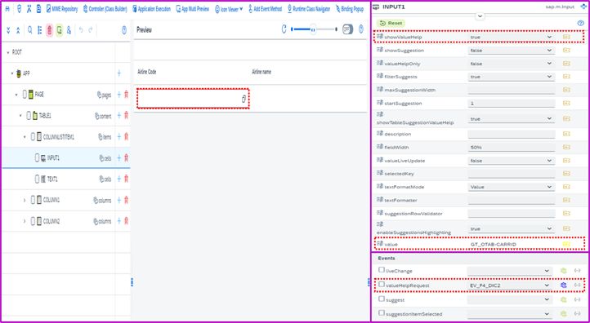Toggle the OFF switch in Preview header
This screenshot has height=323, width=590.
coord(347,29)
